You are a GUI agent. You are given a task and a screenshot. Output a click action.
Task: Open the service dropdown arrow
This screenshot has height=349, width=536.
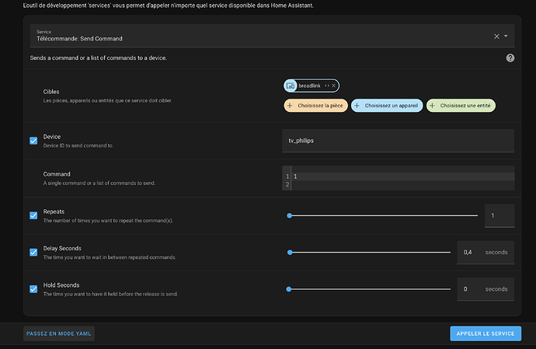506,37
